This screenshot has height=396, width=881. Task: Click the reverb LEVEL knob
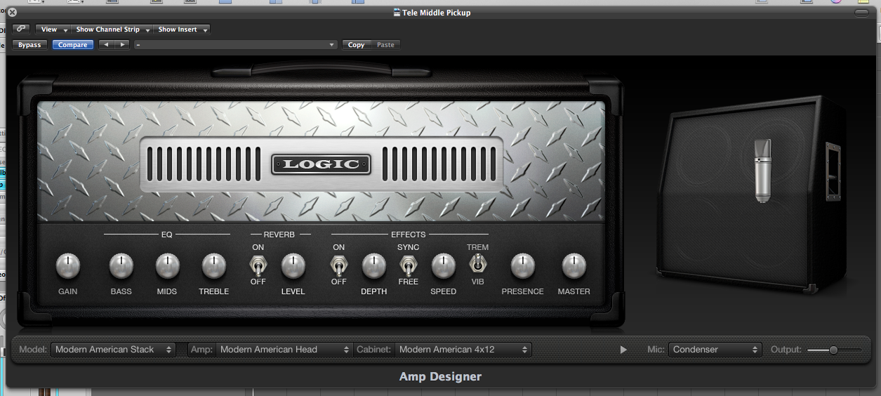pos(293,266)
